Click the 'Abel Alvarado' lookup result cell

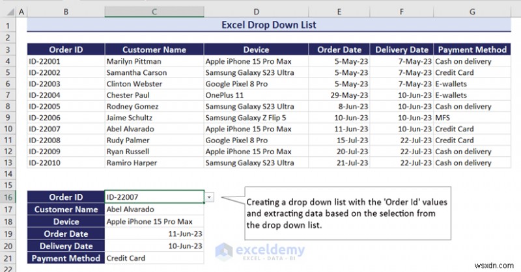click(154, 210)
